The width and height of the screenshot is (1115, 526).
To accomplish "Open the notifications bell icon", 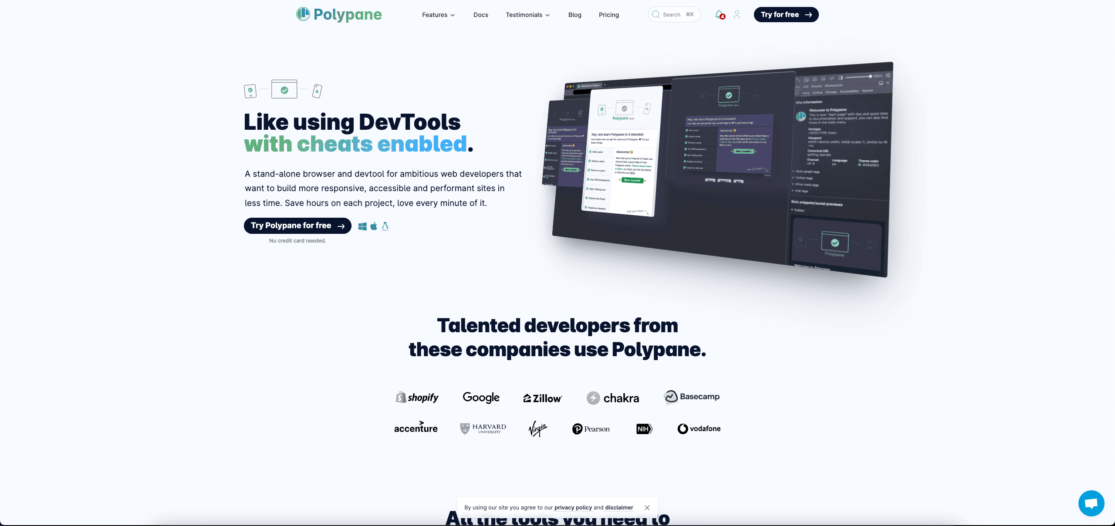I will tap(720, 14).
